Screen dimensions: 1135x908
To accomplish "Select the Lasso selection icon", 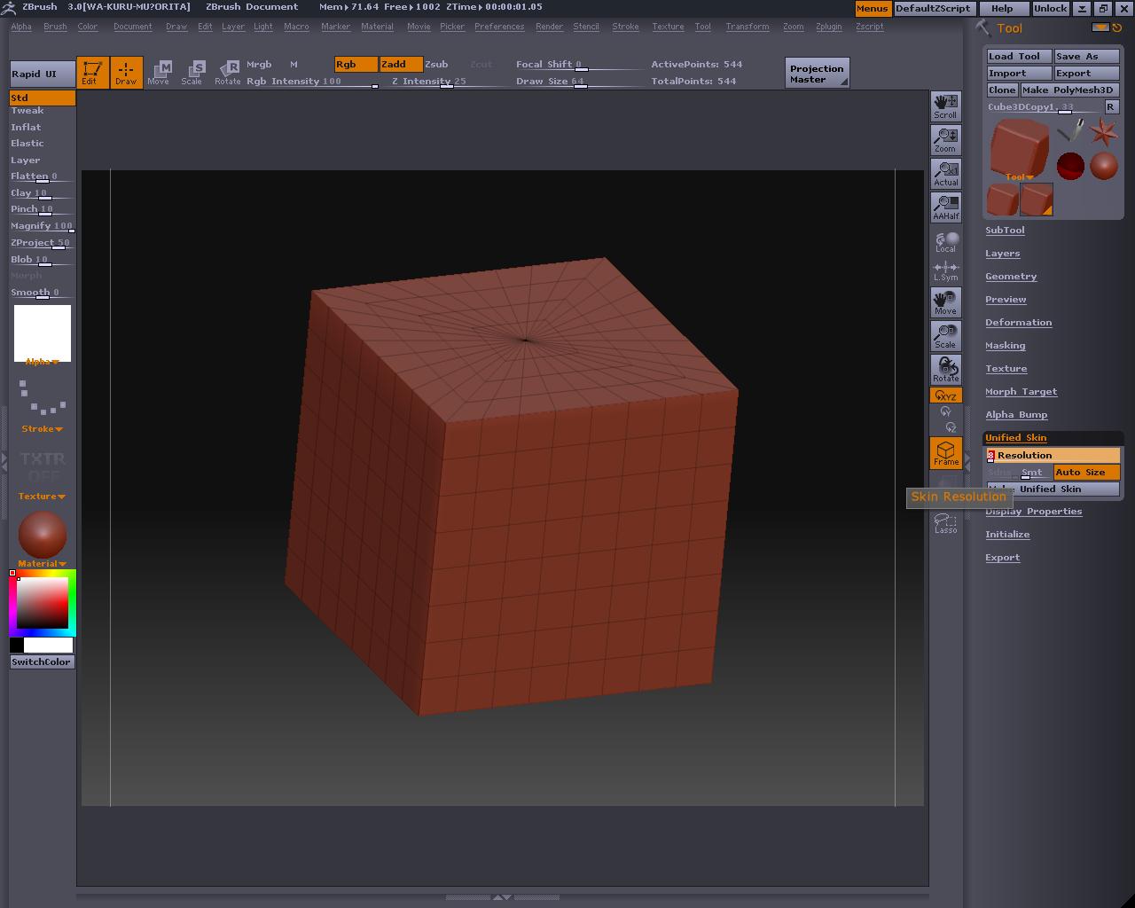I will pyautogui.click(x=945, y=523).
